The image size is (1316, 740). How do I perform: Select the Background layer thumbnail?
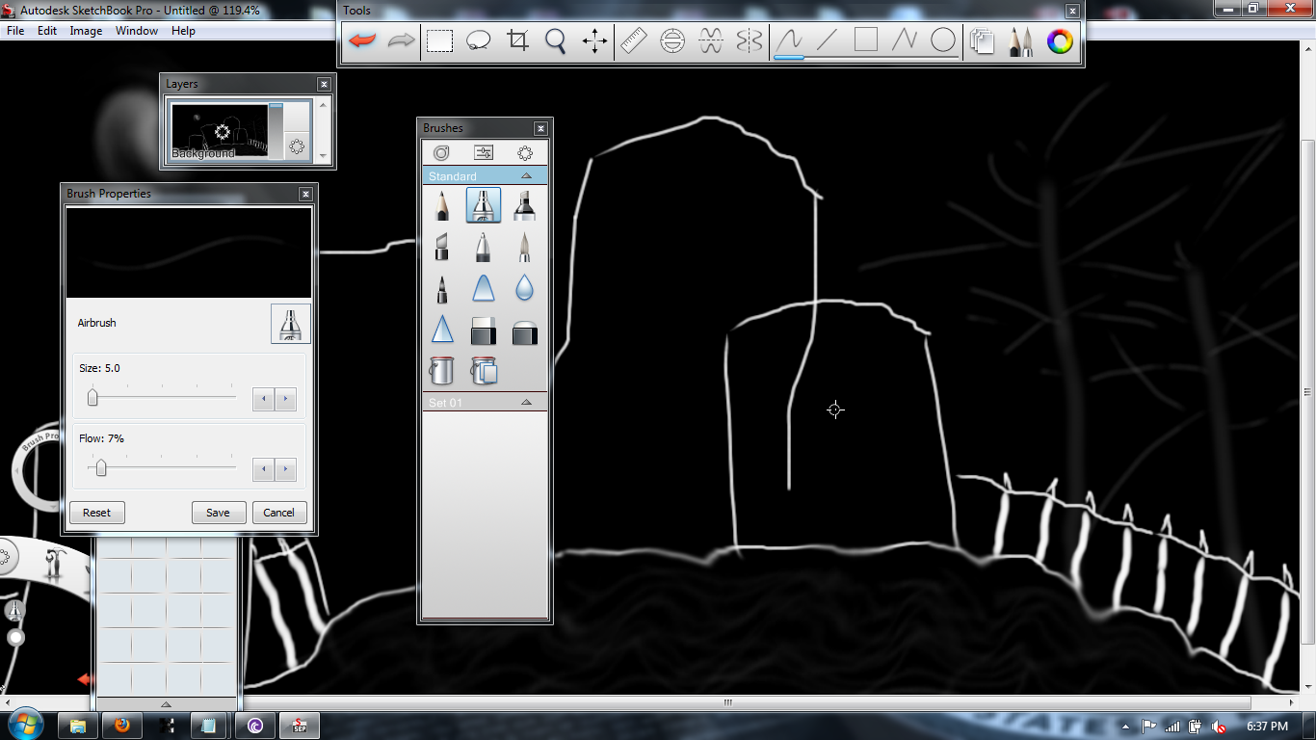pyautogui.click(x=220, y=131)
